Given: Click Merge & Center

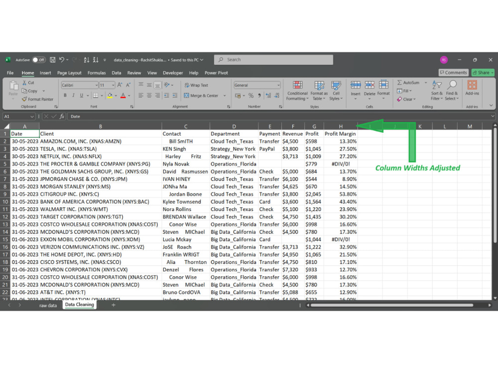Looking at the screenshot, I should [x=201, y=95].
